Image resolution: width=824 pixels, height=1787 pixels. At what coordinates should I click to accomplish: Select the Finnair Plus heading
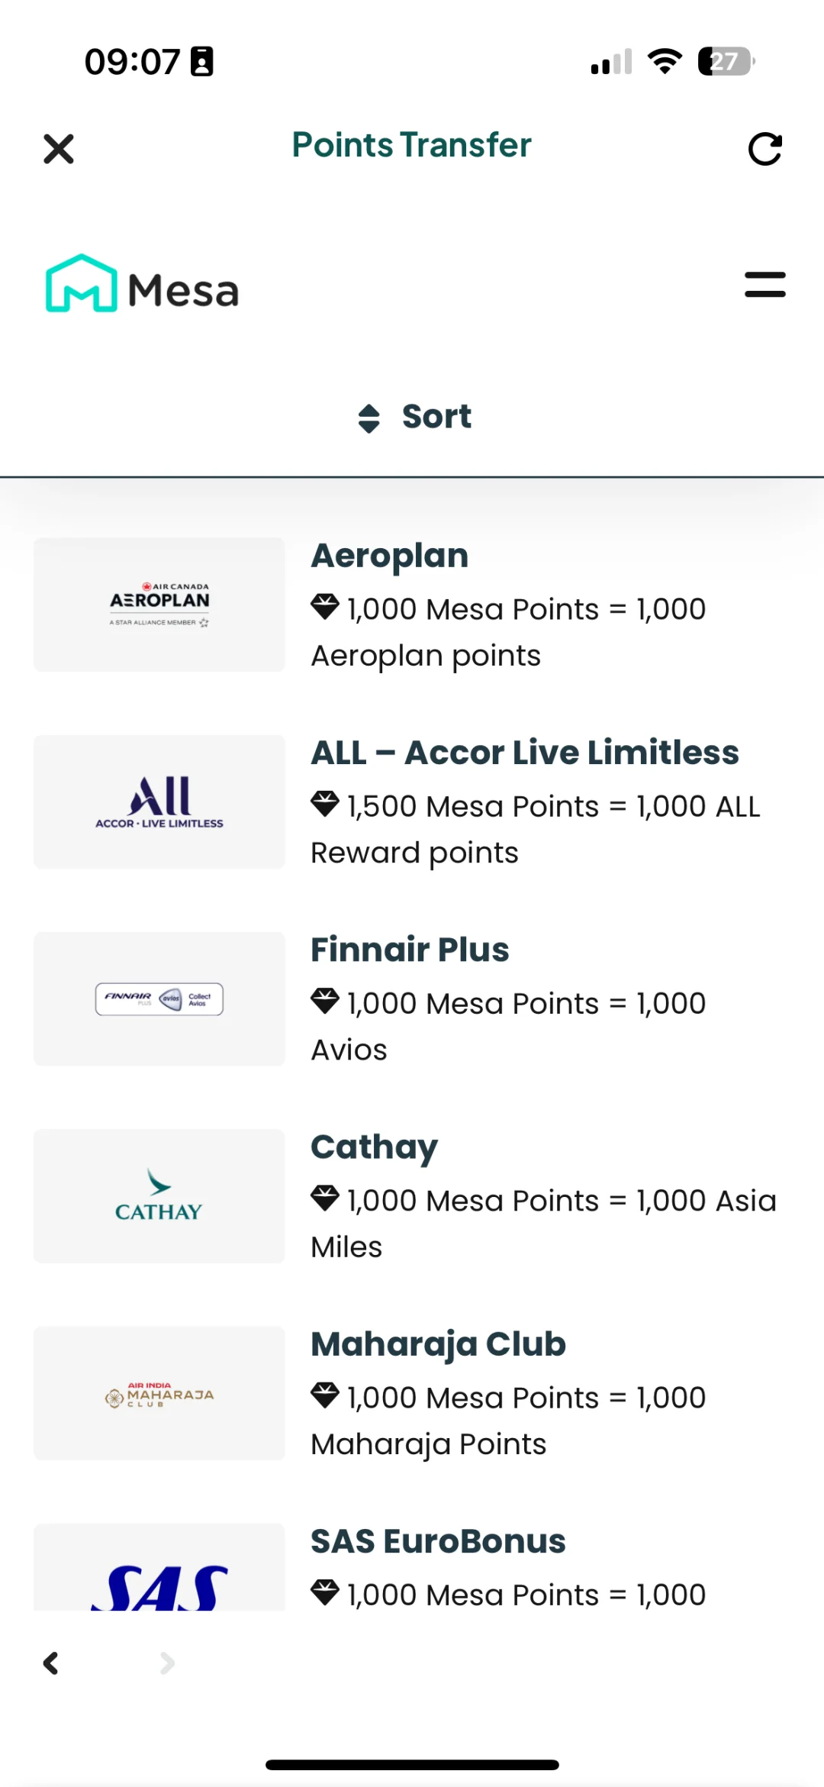click(410, 950)
